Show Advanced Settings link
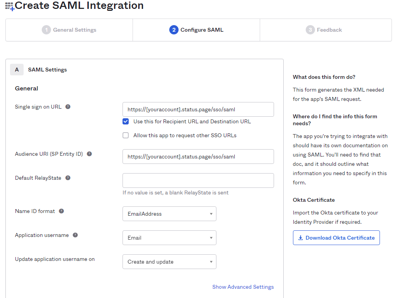Viewport: 395px width, 298px height. coord(243,287)
